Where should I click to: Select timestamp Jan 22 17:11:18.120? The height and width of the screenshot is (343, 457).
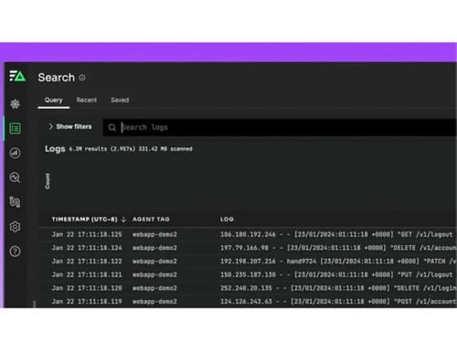pos(87,288)
